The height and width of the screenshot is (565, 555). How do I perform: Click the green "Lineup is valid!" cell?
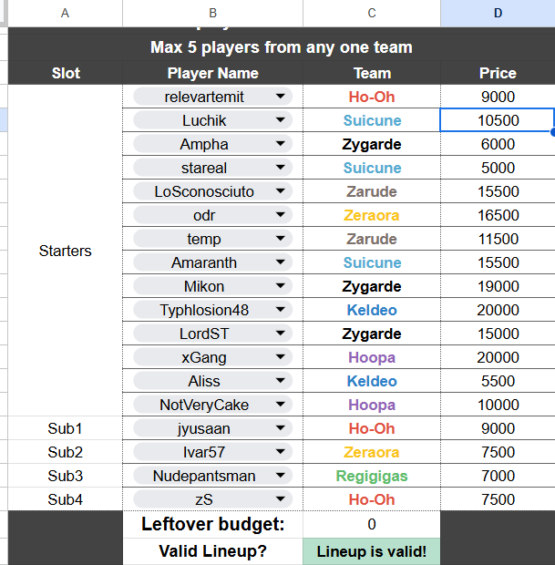click(x=372, y=551)
